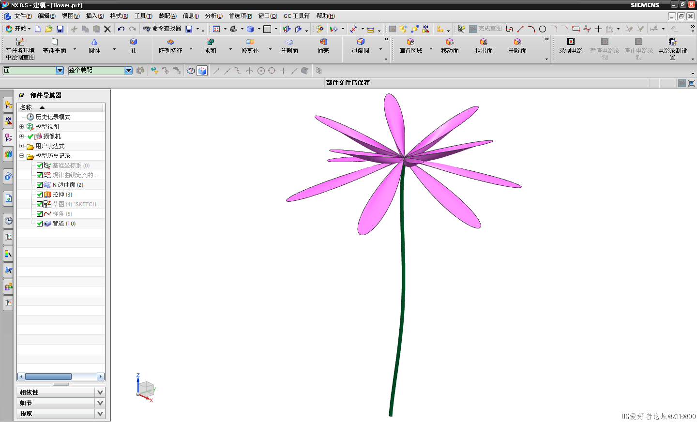Image resolution: width=697 pixels, height=422 pixels.
Task: Select the Pull Face (拉出面) tool
Action: 484,46
